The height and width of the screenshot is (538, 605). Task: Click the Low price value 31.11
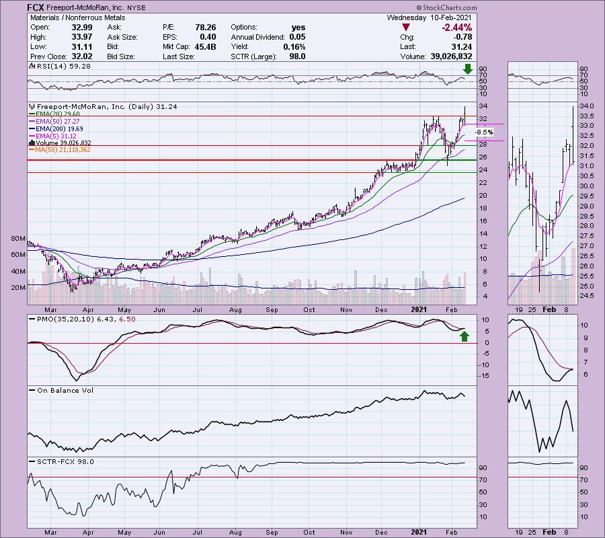coord(82,46)
